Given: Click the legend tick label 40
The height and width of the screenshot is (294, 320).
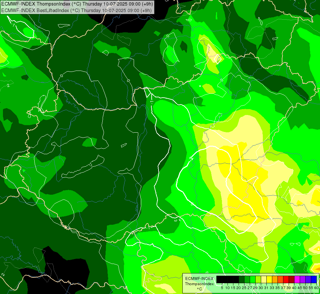Looking at the screenshot, I should point(294,288).
